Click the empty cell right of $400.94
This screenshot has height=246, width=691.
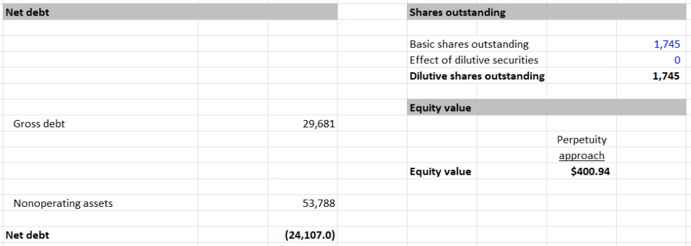click(x=651, y=172)
